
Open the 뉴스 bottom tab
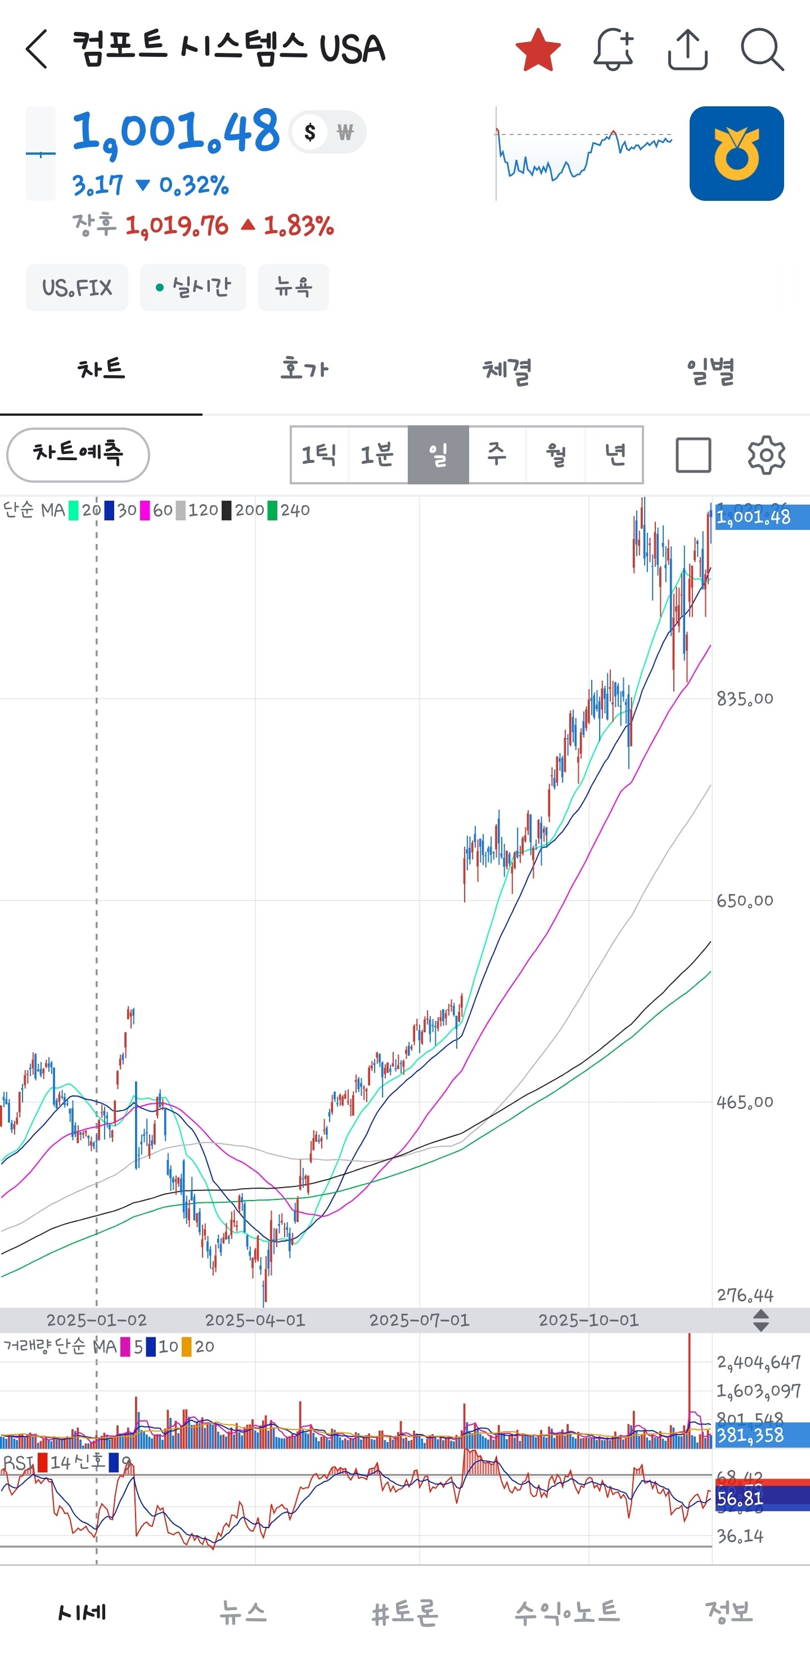[x=242, y=1612]
